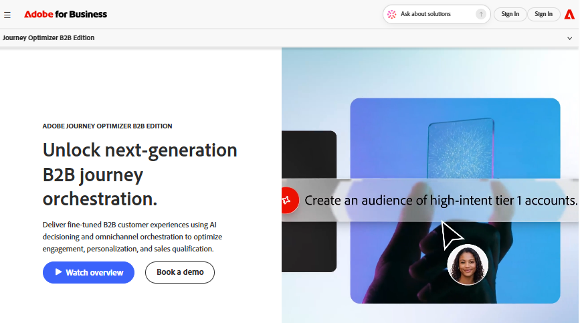
Task: Click the first Sign In button
Action: (x=510, y=14)
